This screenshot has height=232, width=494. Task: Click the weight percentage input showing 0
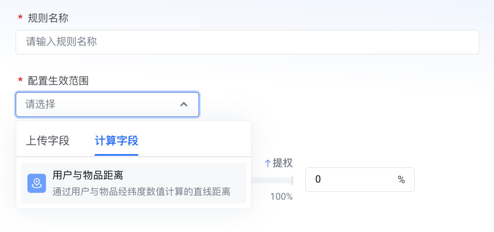tap(352, 180)
